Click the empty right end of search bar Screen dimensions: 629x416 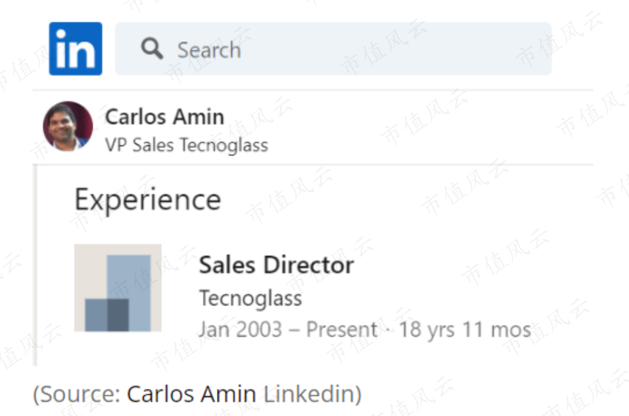481,49
